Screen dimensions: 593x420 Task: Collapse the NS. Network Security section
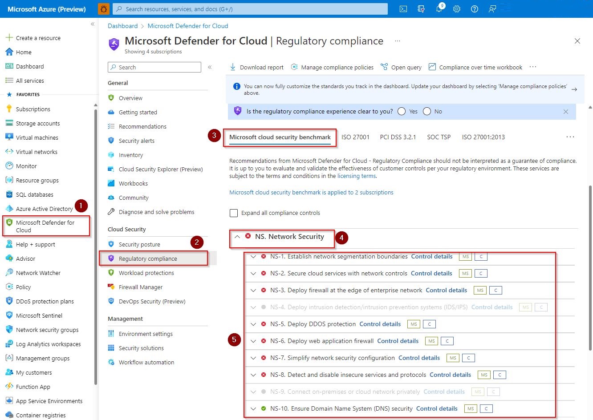tap(237, 237)
